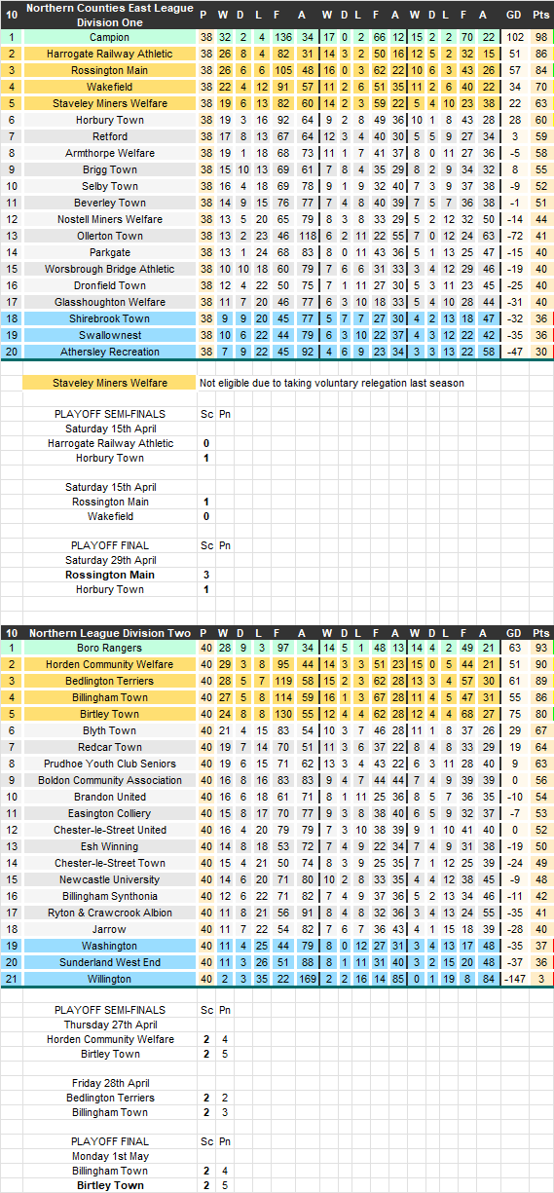Click Northern Counties East League Division One header
The image size is (554, 1193).
click(109, 15)
